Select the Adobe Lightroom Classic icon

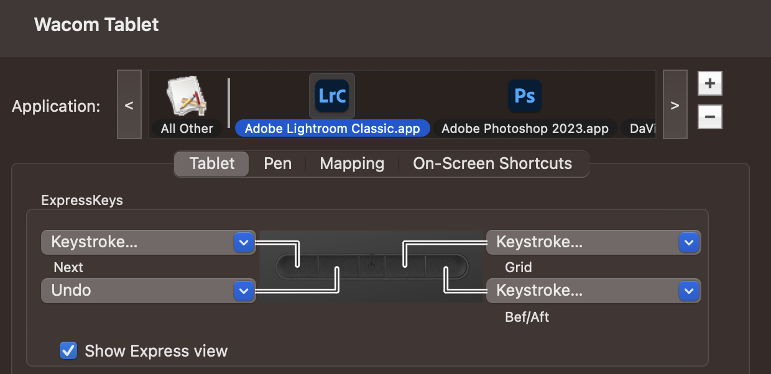click(x=331, y=96)
